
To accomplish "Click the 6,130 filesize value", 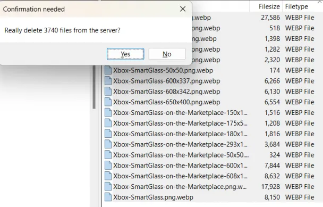I will coord(272,92).
